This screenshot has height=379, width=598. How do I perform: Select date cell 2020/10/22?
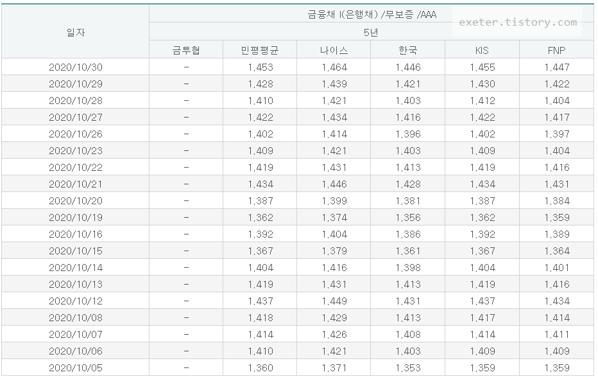(76, 168)
